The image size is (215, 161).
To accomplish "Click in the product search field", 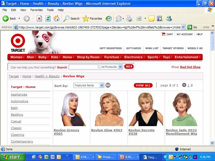I will [84, 67].
